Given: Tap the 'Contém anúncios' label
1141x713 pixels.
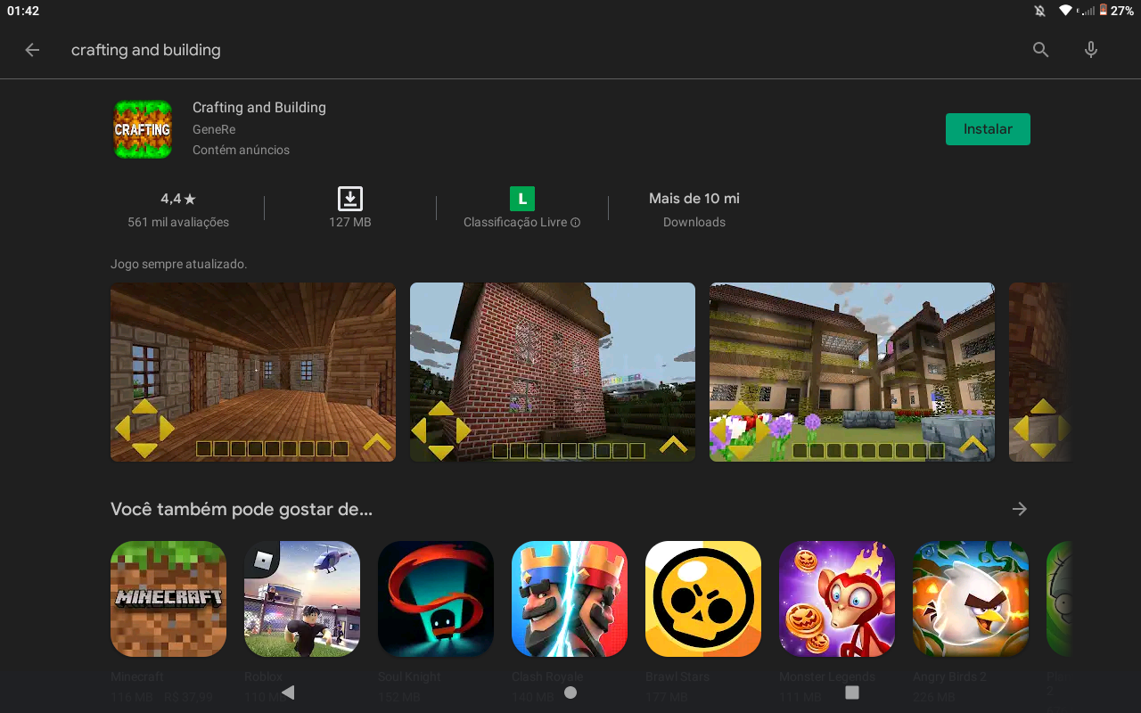Looking at the screenshot, I should [241, 150].
